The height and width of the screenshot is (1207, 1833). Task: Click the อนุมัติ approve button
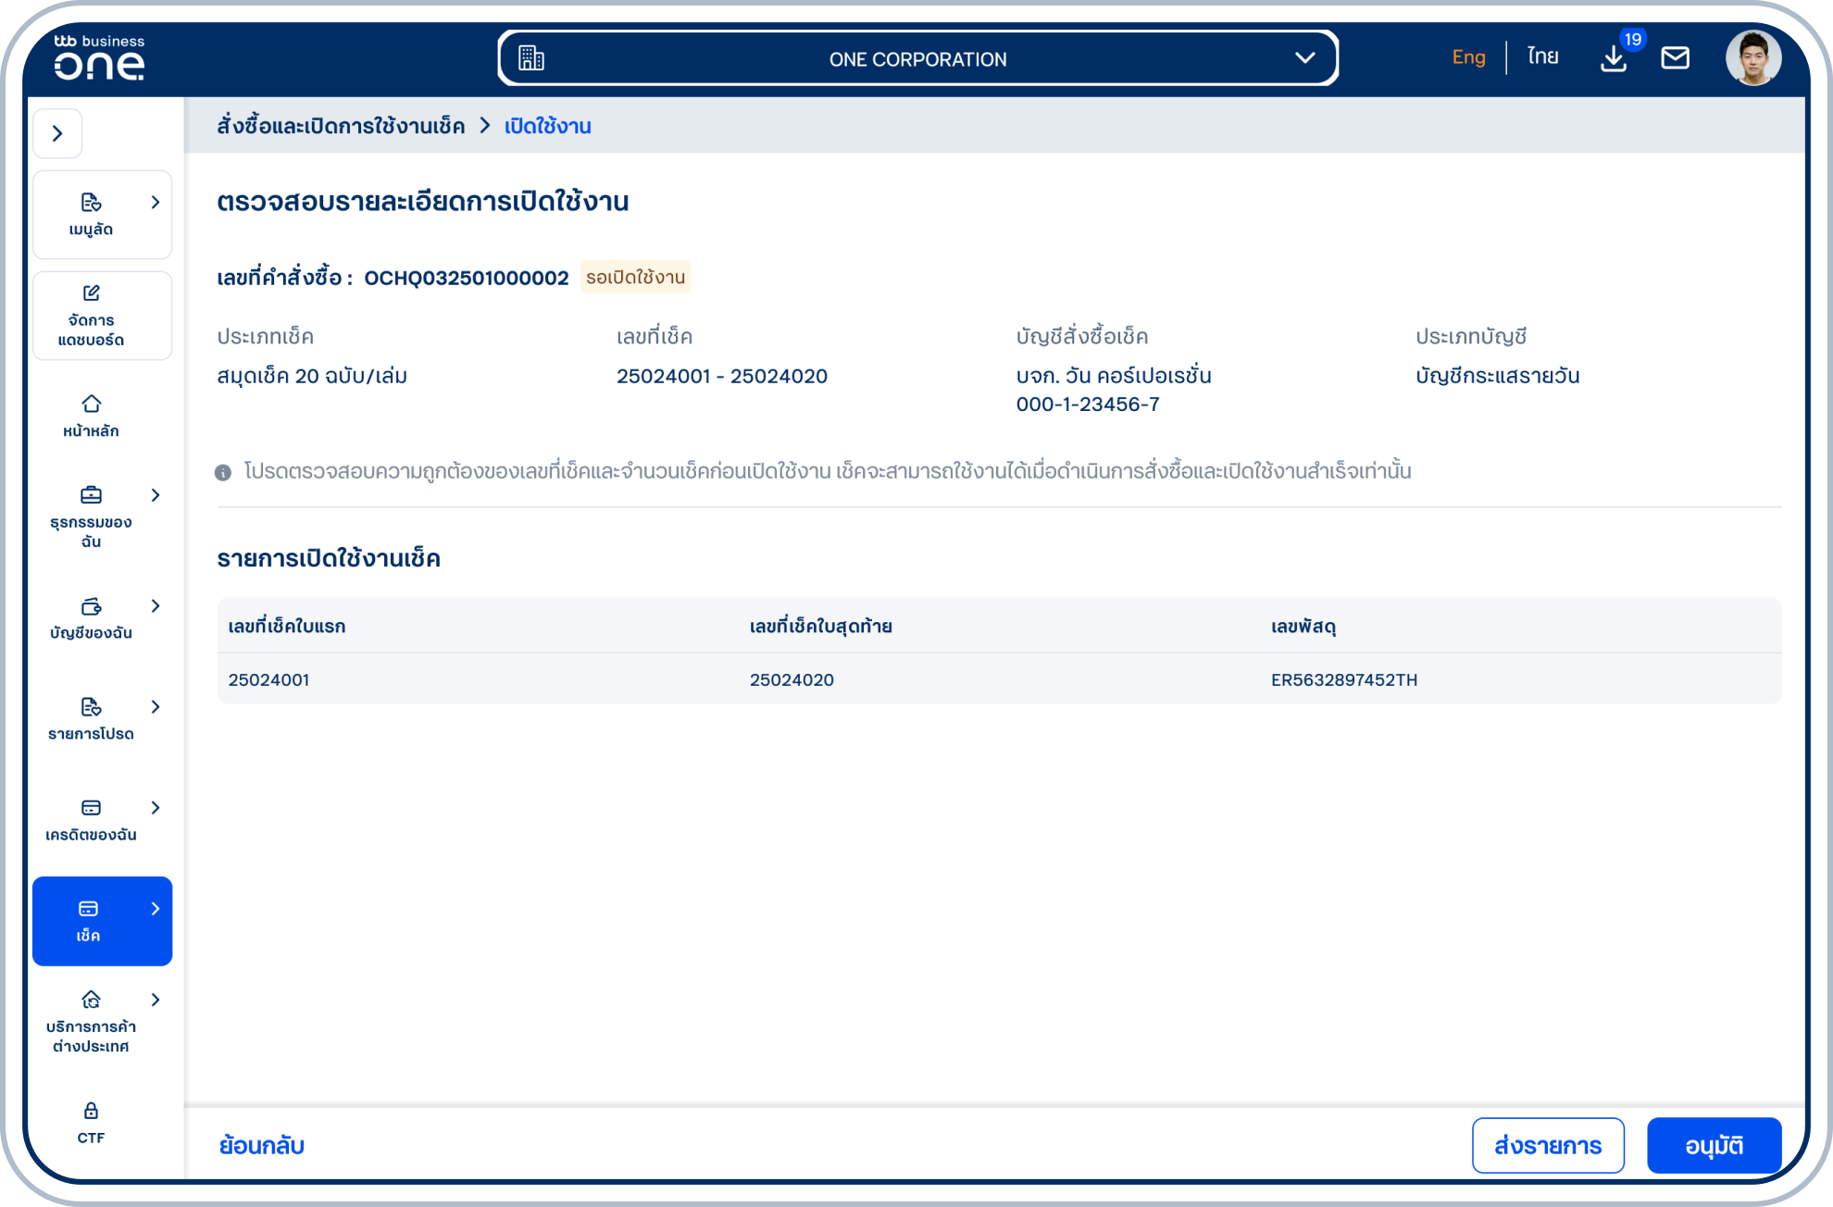point(1715,1145)
